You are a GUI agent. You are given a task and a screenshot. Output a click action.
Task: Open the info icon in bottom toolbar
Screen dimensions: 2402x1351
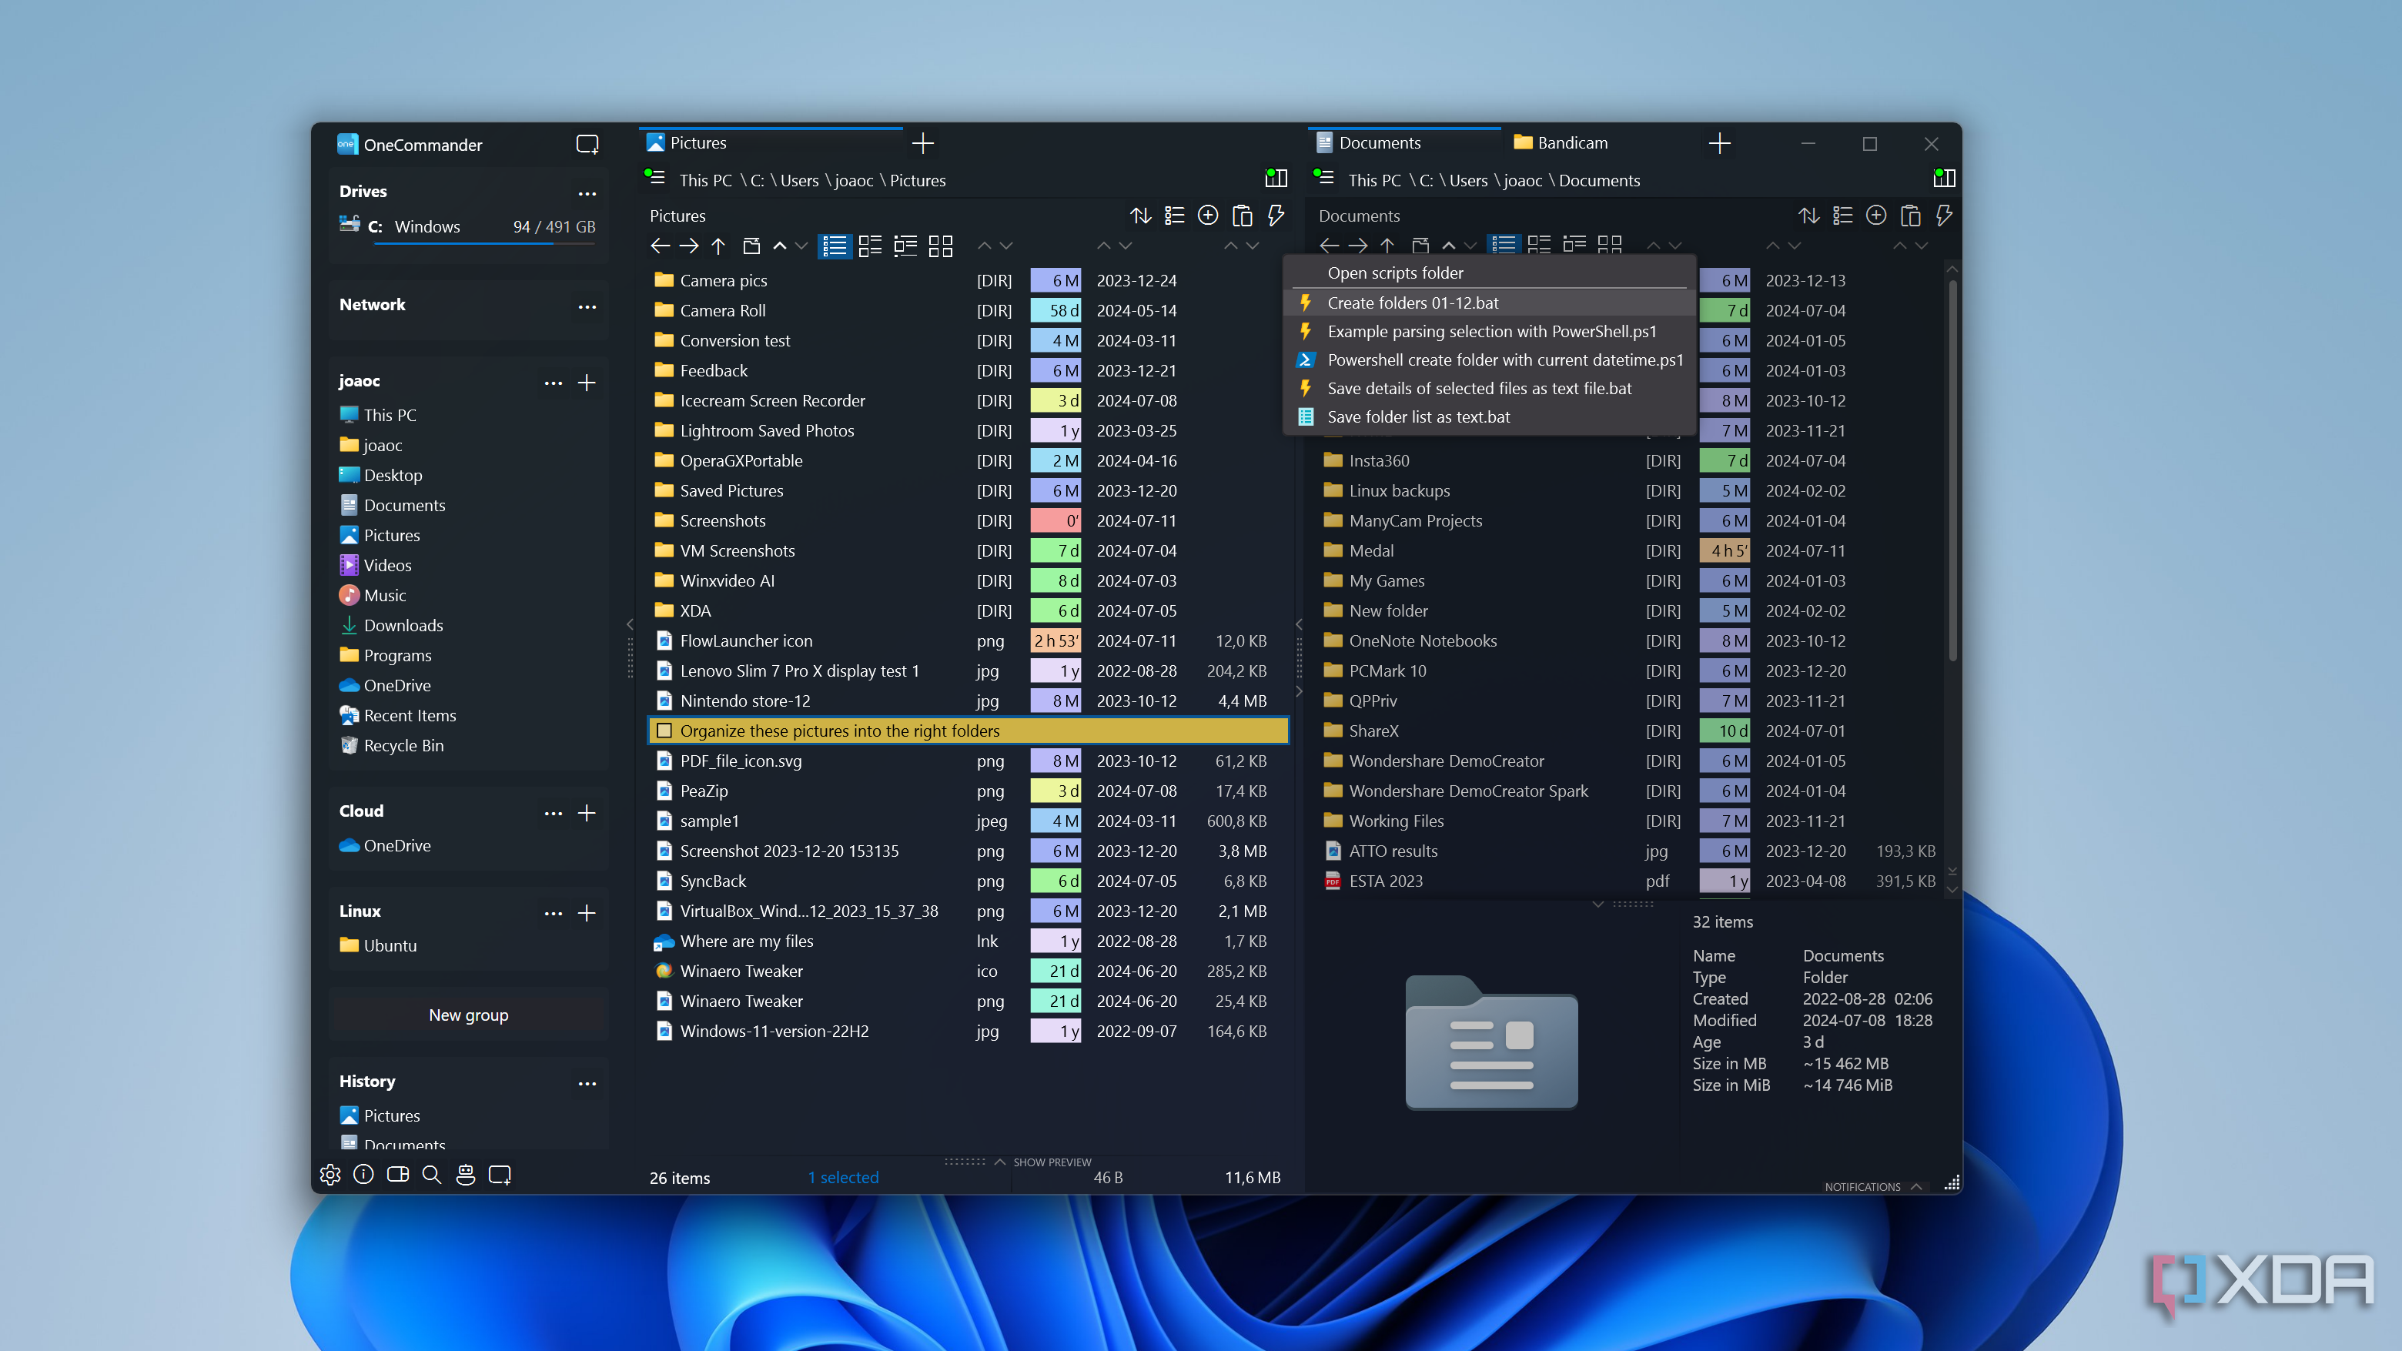point(363,1175)
